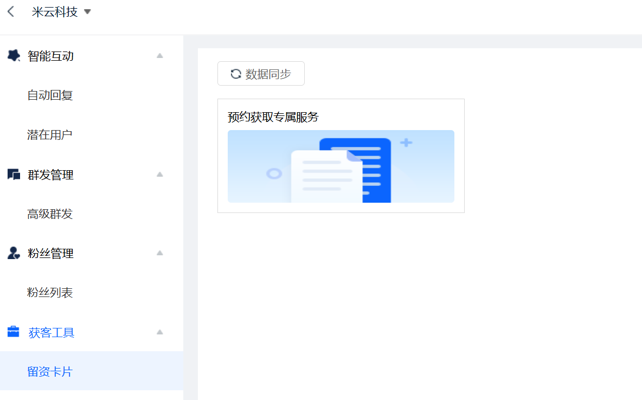Click the 粉丝管理 user icon
This screenshot has width=642, height=400.
tap(14, 253)
